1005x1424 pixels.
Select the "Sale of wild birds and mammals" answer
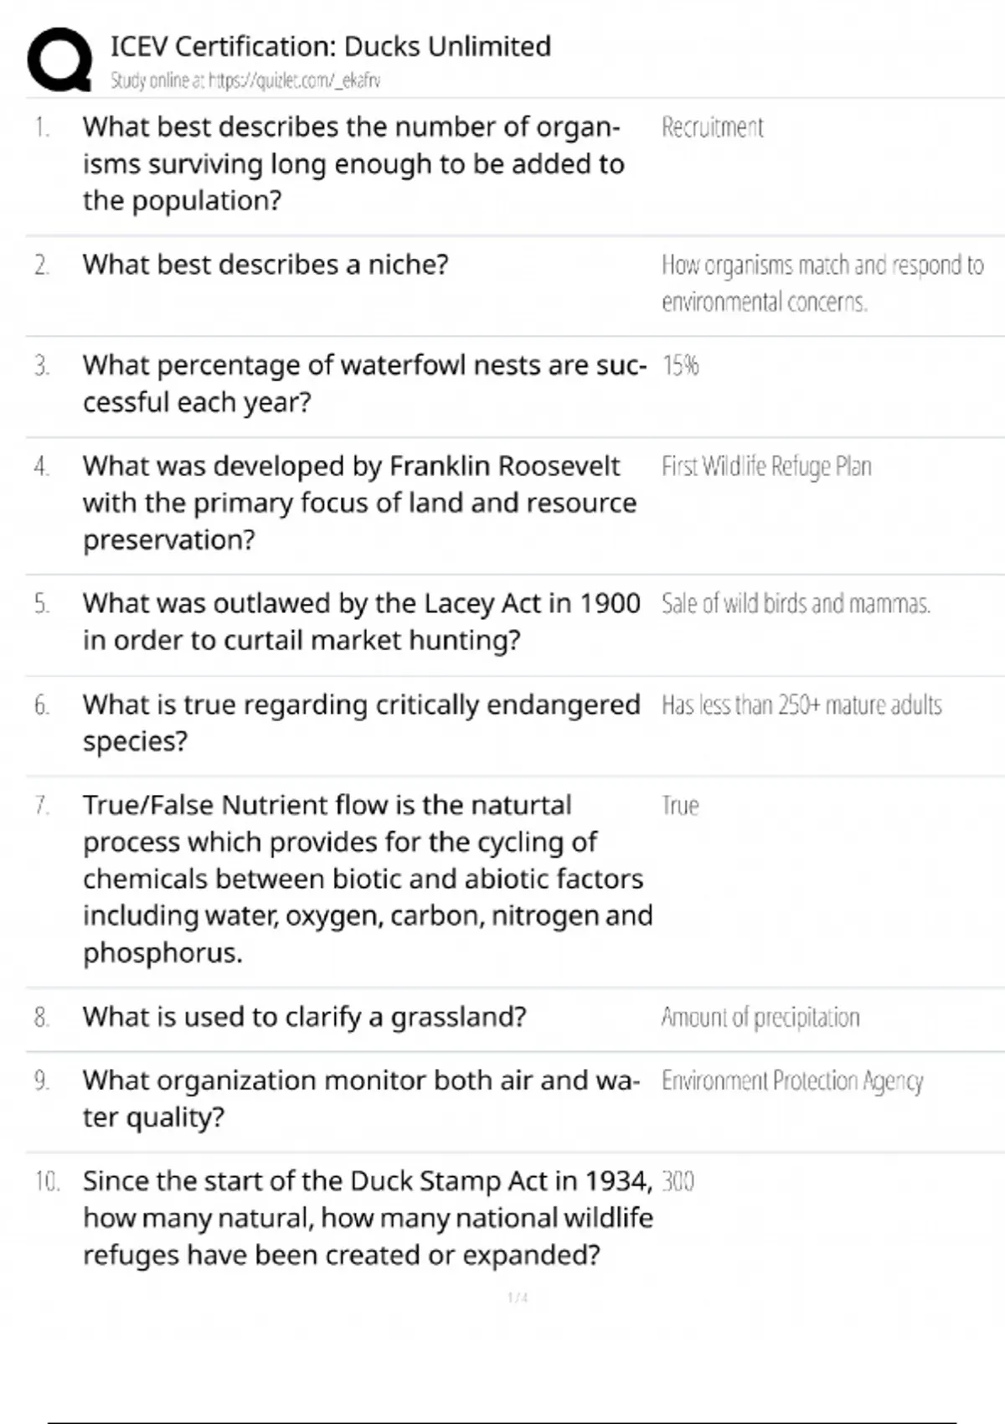tap(796, 604)
